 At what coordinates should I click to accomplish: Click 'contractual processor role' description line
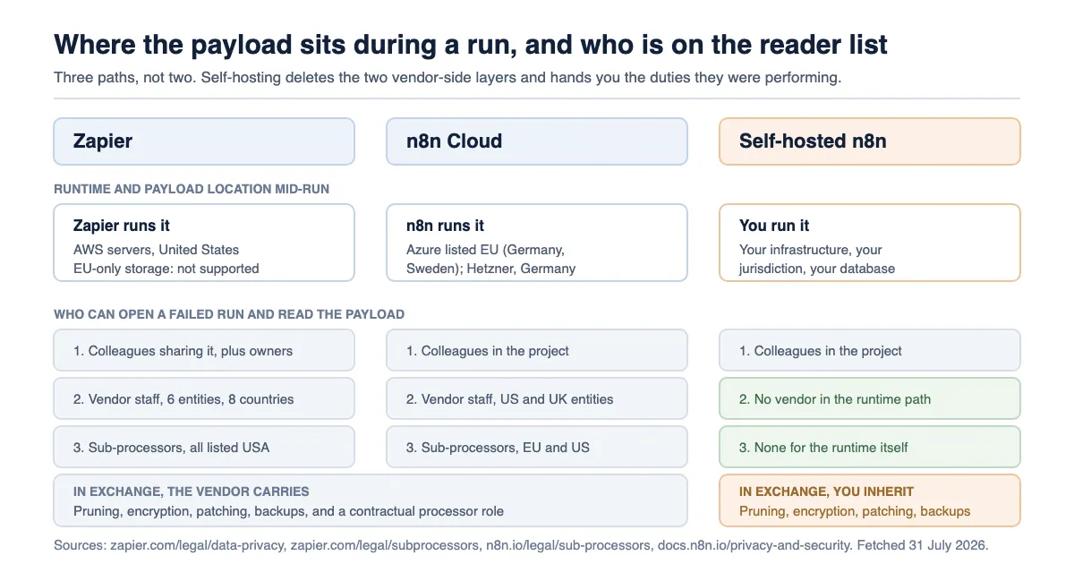pos(288,511)
